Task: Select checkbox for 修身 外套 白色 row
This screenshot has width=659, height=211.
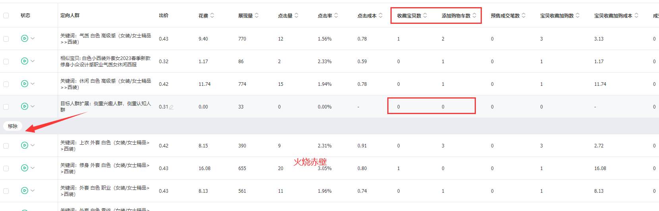Action: point(6,168)
